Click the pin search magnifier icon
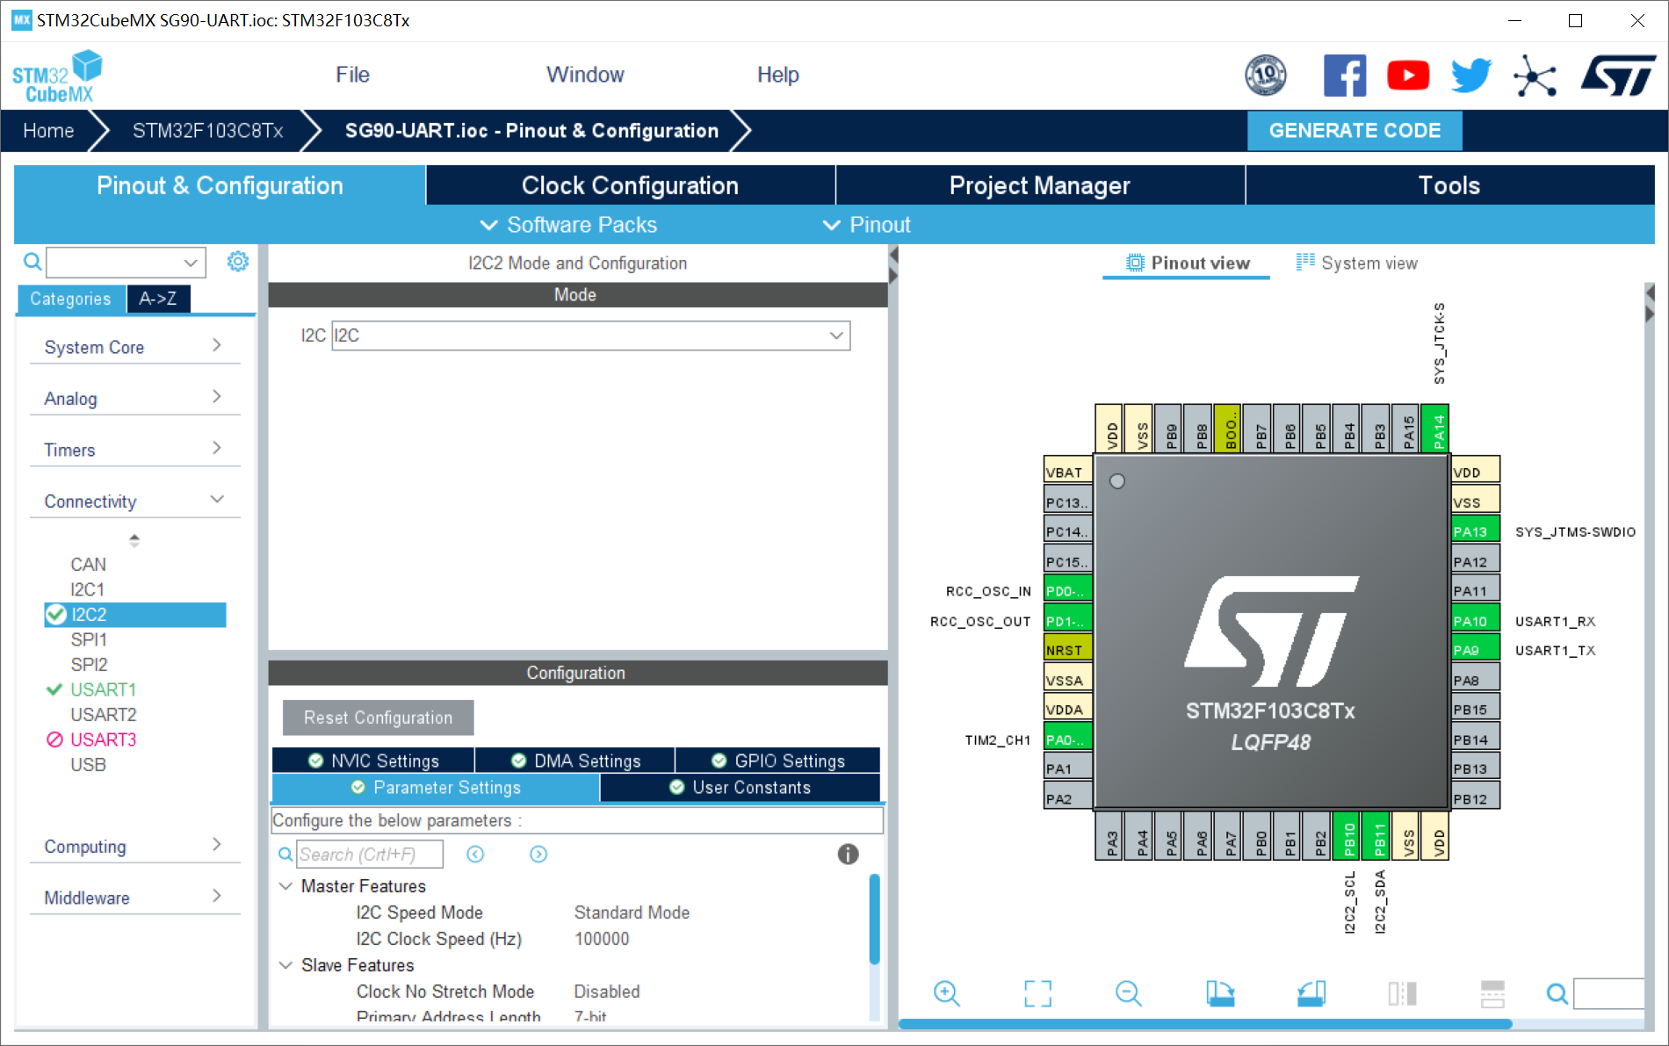The image size is (1669, 1046). (1557, 993)
